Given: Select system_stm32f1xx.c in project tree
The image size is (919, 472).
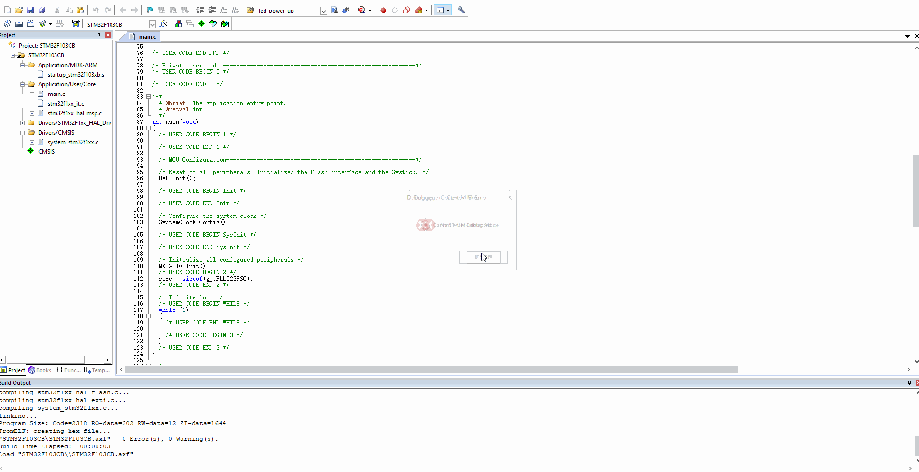Looking at the screenshot, I should pos(73,142).
